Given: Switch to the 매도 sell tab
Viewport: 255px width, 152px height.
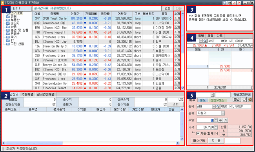Looking at the screenshot, I should click(x=203, y=100).
